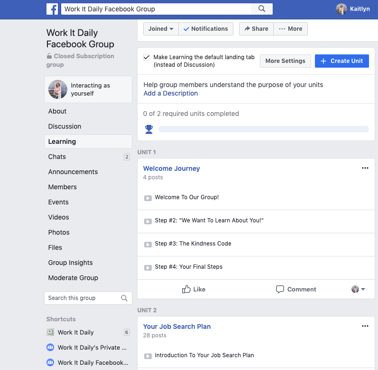This screenshot has width=378, height=370.
Task: Click the trophy icon in progress section
Action: point(149,129)
